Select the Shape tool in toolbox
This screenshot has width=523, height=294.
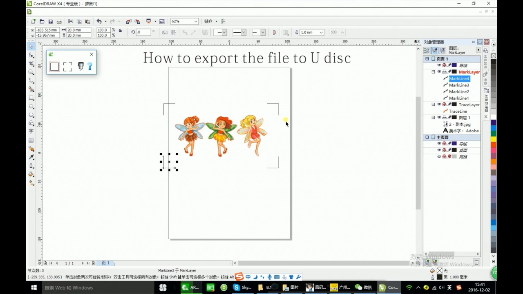coord(31,55)
